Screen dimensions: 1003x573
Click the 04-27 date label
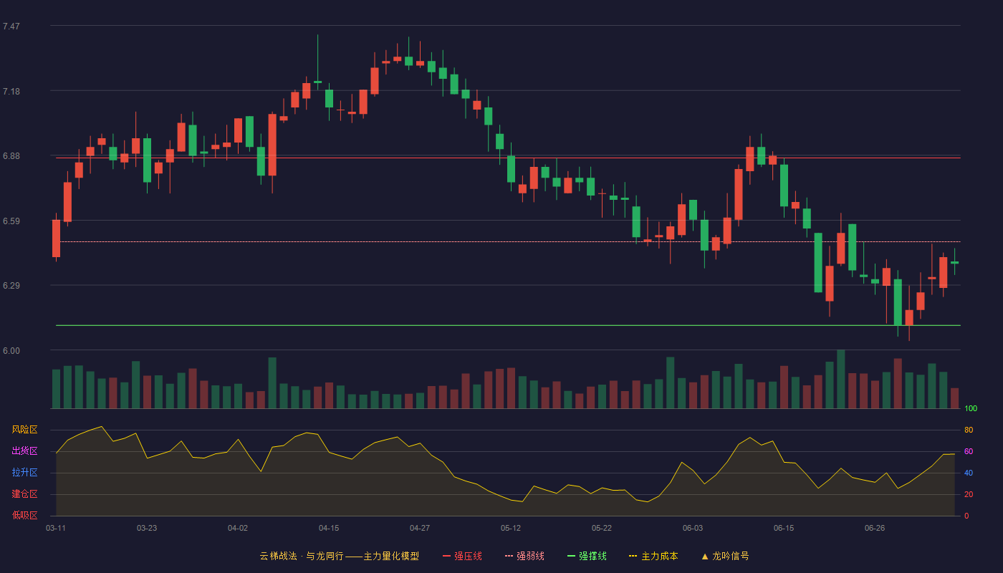pos(420,528)
